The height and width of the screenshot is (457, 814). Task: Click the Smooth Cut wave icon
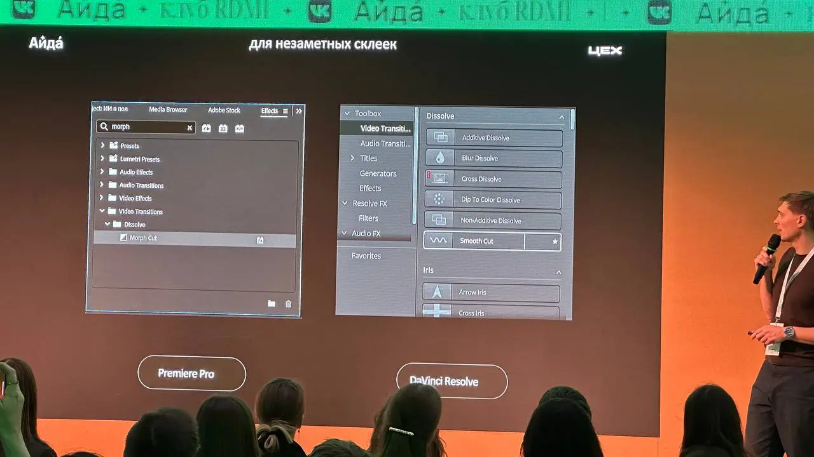pyautogui.click(x=438, y=241)
